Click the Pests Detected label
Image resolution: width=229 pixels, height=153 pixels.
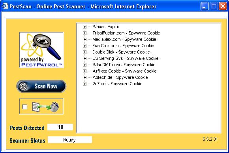coord(27,128)
